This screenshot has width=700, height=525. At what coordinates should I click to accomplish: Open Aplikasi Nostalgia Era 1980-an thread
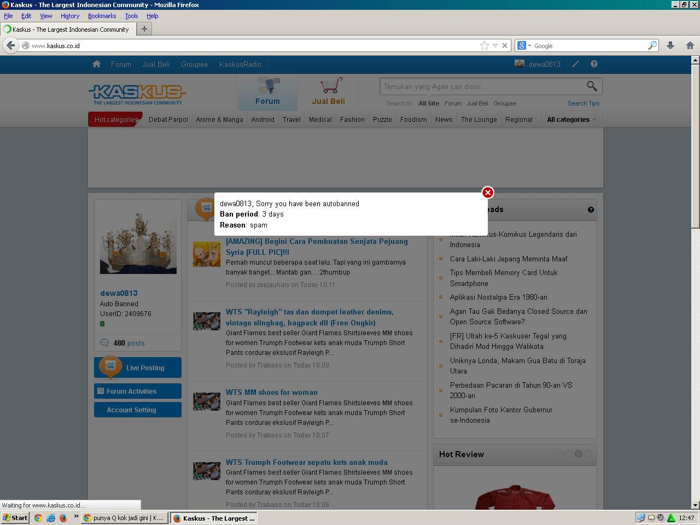(498, 297)
